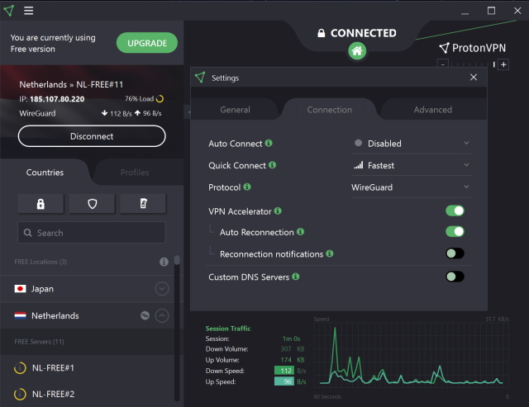529x407 pixels.
Task: Select the Countries tab
Action: (45, 173)
